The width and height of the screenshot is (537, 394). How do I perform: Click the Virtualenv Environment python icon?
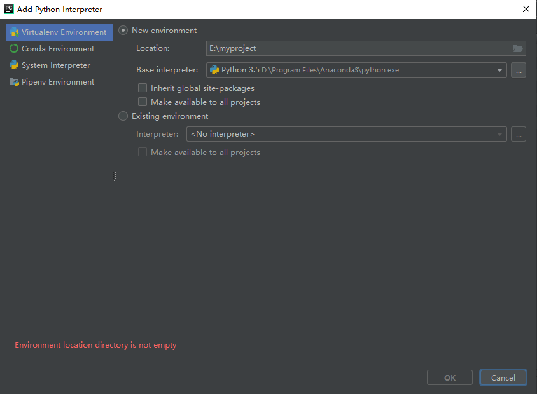tap(14, 32)
